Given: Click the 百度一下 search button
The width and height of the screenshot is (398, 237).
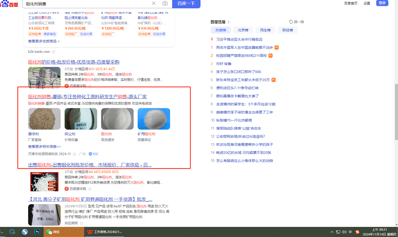Looking at the screenshot, I should tap(186, 4).
